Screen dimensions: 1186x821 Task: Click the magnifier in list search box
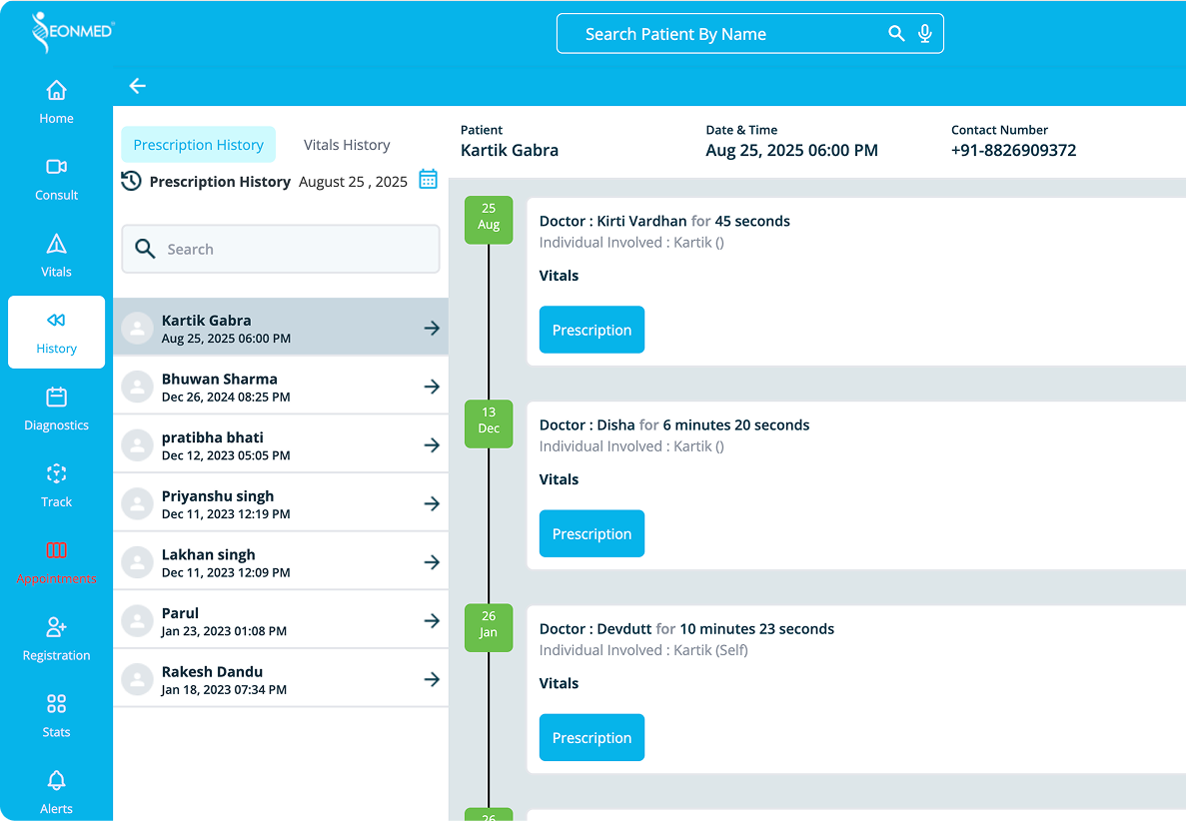pyautogui.click(x=145, y=248)
